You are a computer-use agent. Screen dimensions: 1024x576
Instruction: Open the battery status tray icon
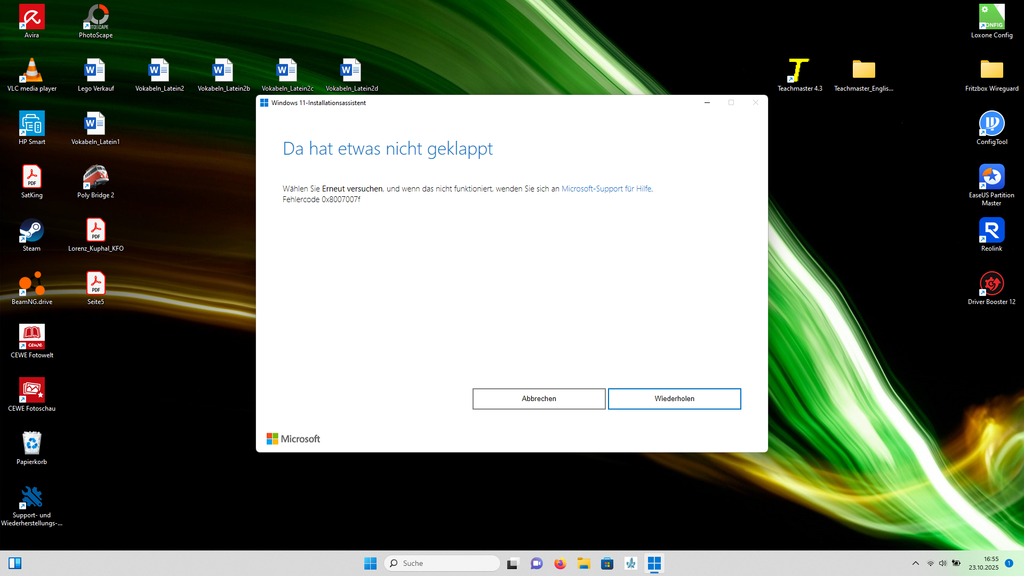click(x=956, y=563)
